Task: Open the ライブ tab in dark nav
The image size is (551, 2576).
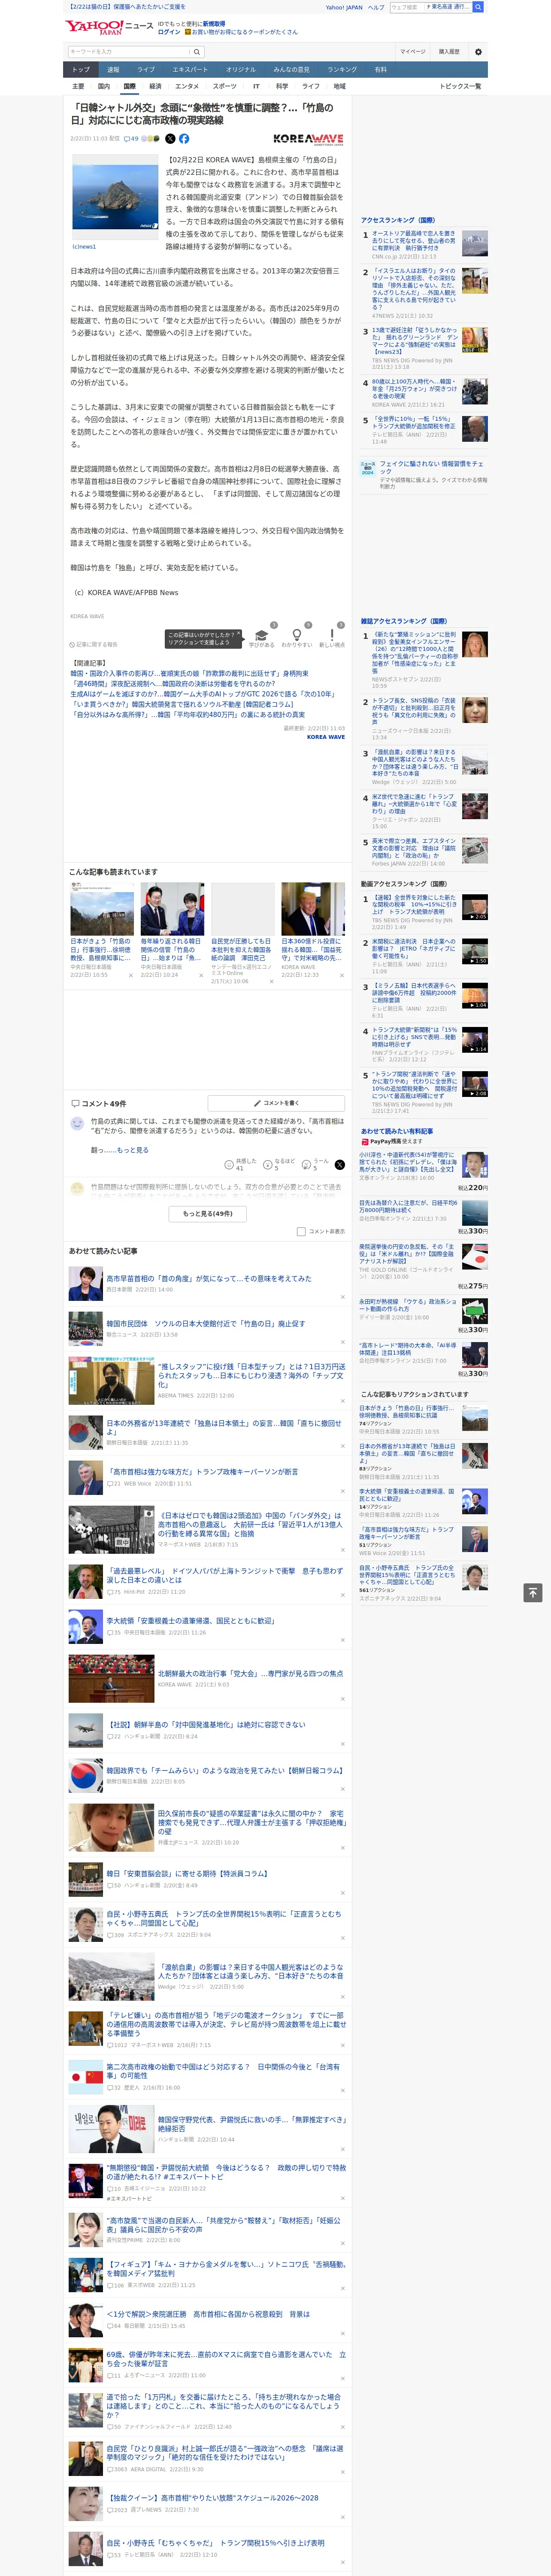Action: [146, 69]
